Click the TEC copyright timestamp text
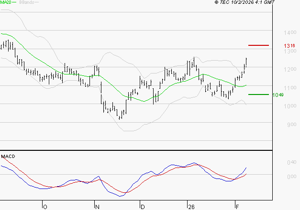 point(244,2)
